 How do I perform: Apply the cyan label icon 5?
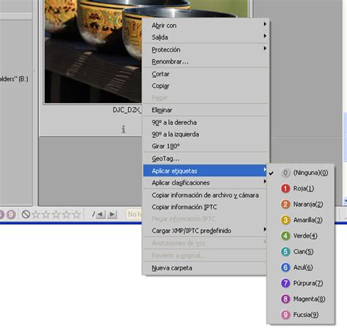pos(286,252)
